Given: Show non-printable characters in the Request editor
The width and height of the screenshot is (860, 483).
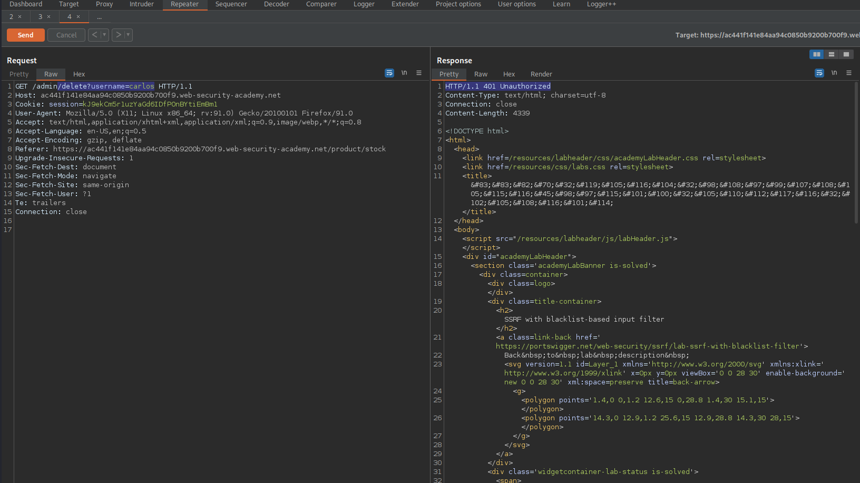Looking at the screenshot, I should click(404, 73).
